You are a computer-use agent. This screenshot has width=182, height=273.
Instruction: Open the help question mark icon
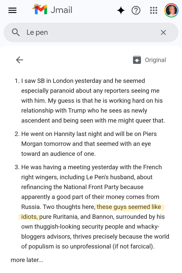[136, 10]
